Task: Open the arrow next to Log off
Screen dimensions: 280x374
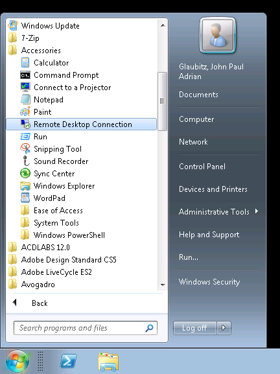Action: [x=224, y=328]
